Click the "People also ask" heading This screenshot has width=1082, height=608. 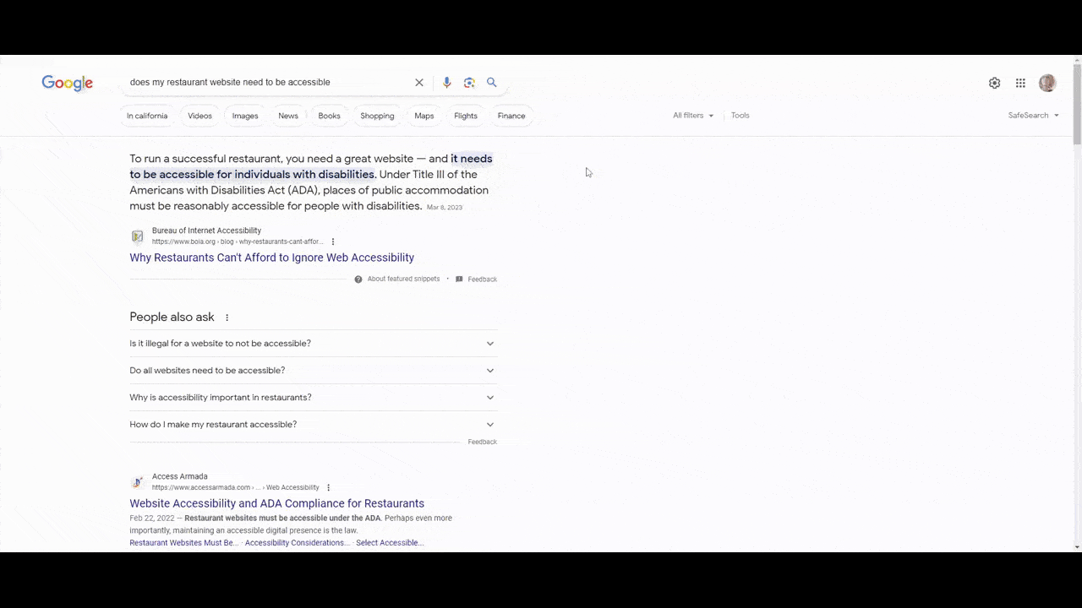click(172, 318)
